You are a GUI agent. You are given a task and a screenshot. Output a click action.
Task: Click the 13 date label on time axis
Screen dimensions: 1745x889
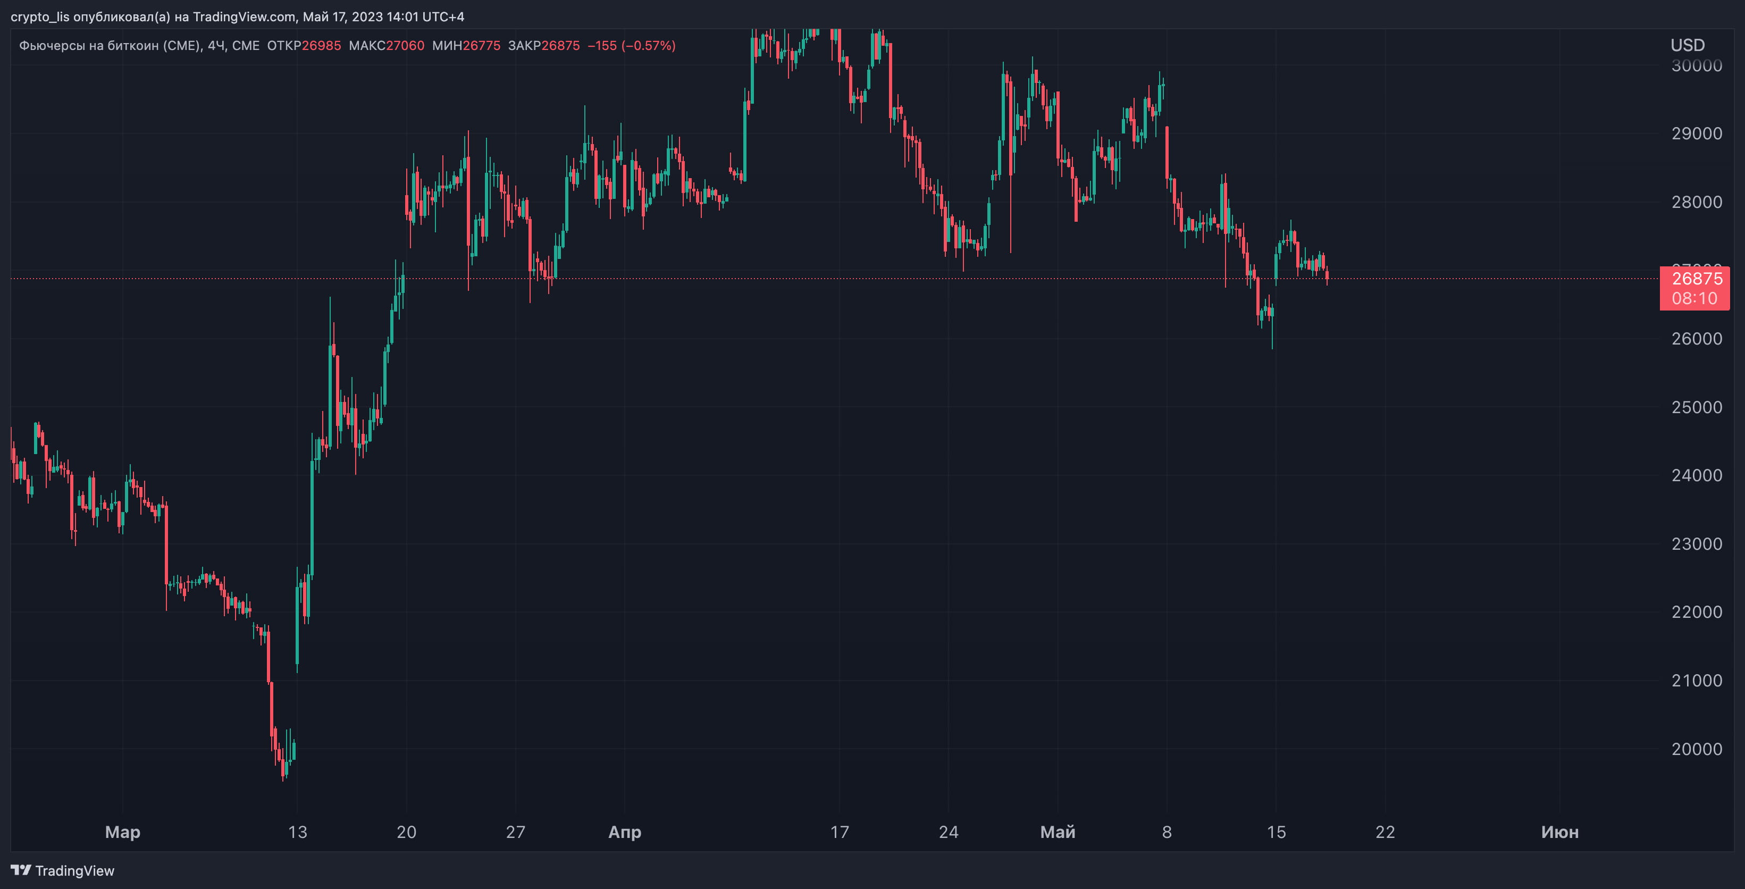click(x=297, y=832)
